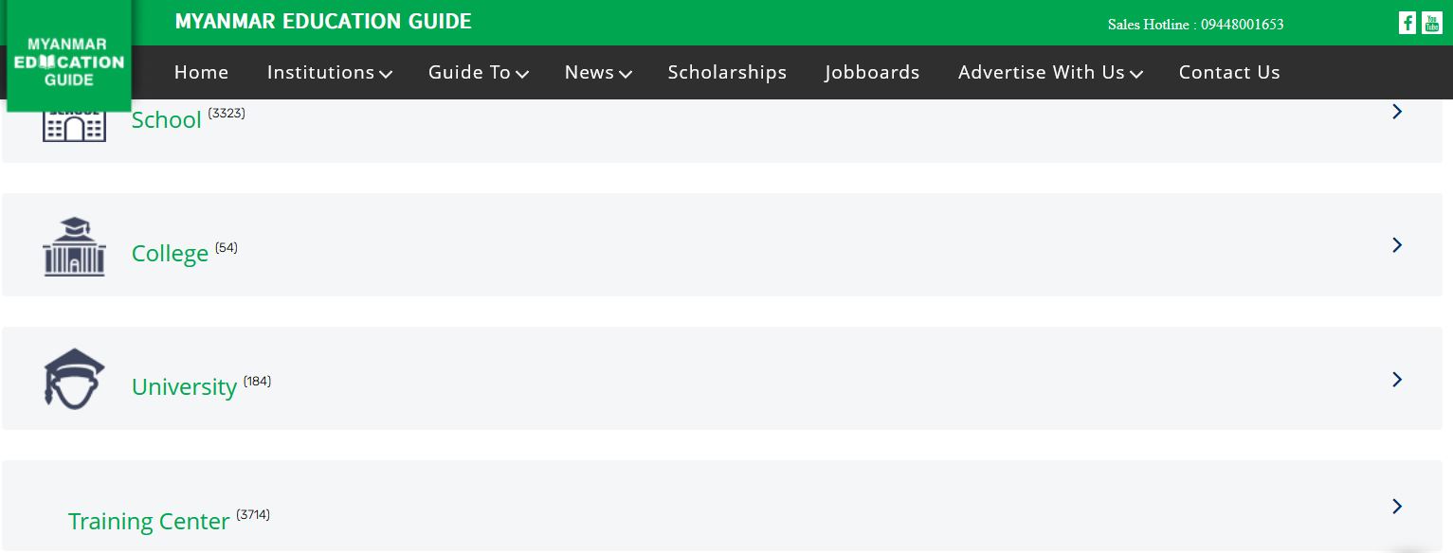
Task: Open the Institutions dropdown menu
Action: pyautogui.click(x=329, y=73)
